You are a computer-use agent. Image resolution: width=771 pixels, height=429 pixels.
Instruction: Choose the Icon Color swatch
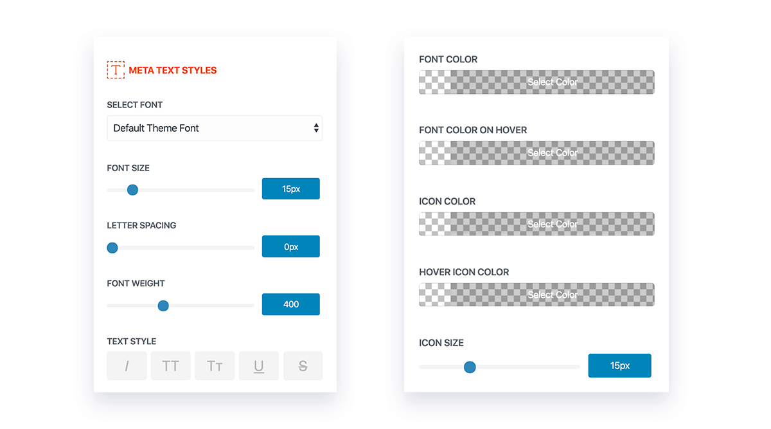[x=536, y=224]
